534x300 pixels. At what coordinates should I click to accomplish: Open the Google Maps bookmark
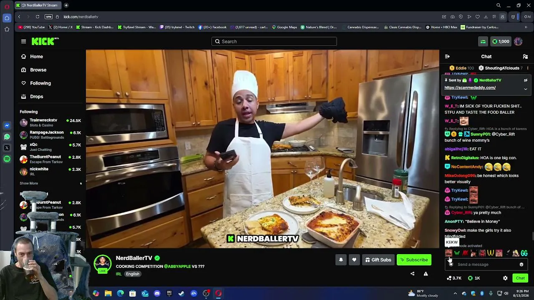[285, 27]
